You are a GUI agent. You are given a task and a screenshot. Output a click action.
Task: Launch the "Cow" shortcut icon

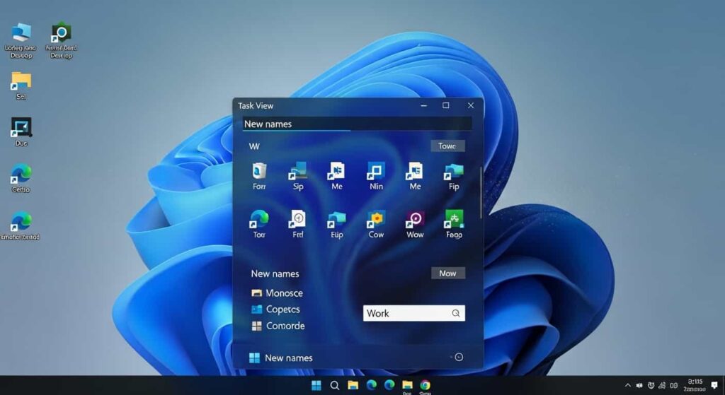point(375,220)
